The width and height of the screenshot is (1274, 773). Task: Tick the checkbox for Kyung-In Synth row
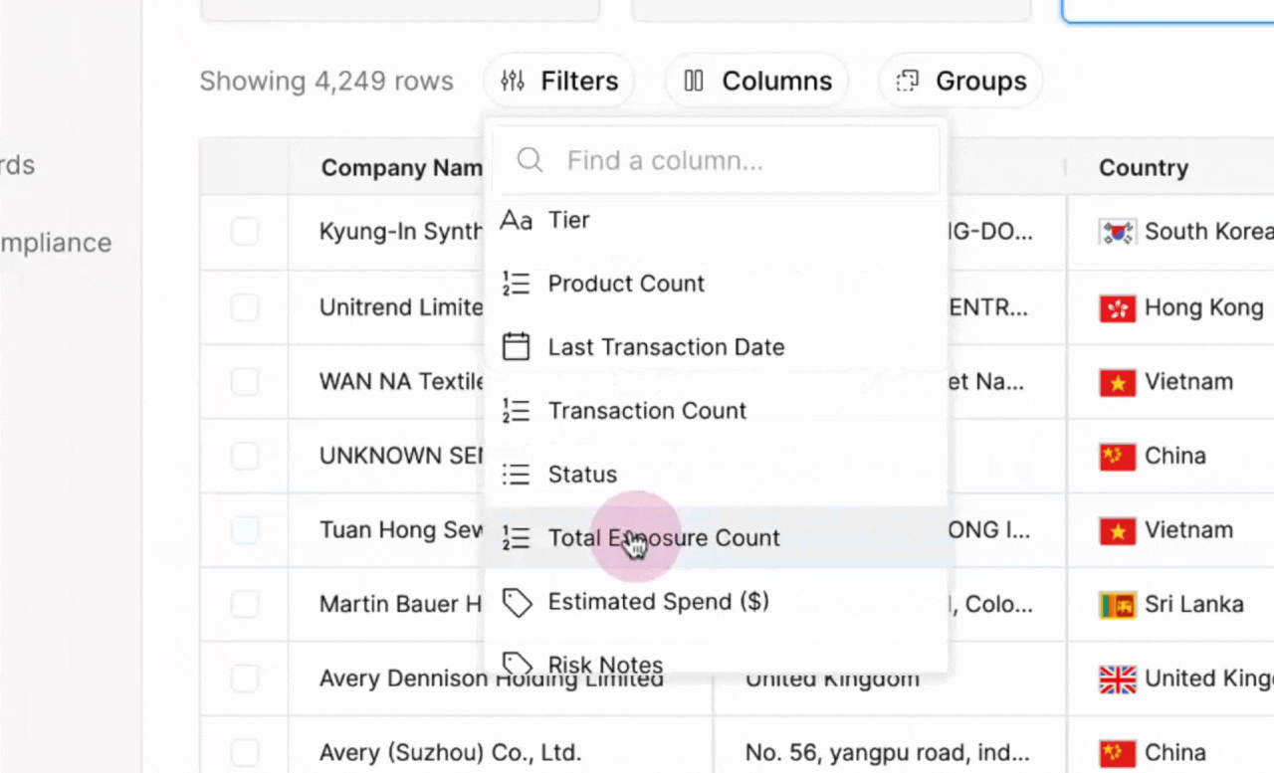pyautogui.click(x=245, y=232)
